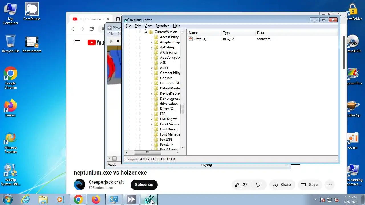The width and height of the screenshot is (365, 205).
Task: Select Registry Editor taskbar button
Action: pyautogui.click(x=149, y=200)
